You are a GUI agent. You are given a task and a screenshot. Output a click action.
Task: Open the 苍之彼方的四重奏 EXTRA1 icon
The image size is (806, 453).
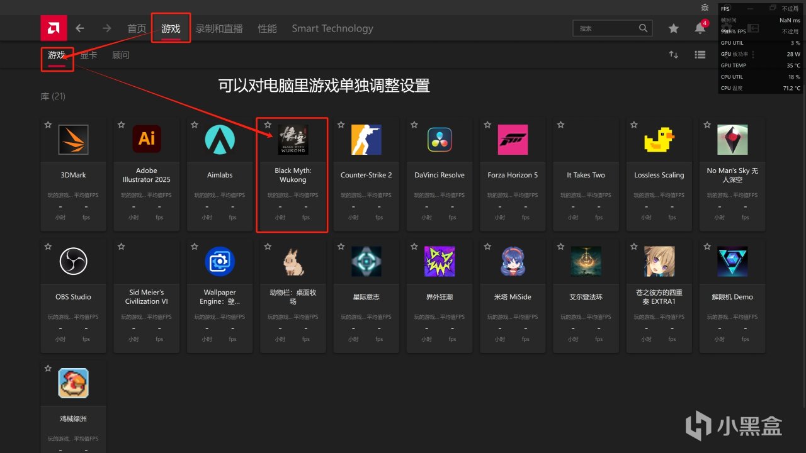[659, 261]
